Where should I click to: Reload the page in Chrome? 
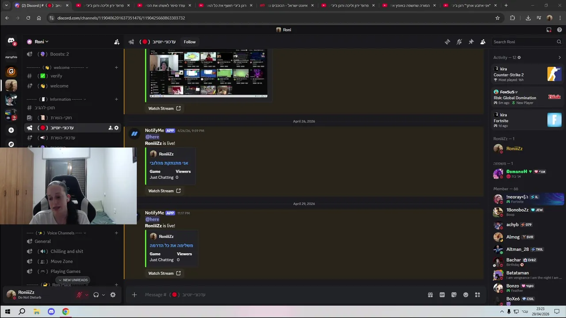(x=28, y=18)
